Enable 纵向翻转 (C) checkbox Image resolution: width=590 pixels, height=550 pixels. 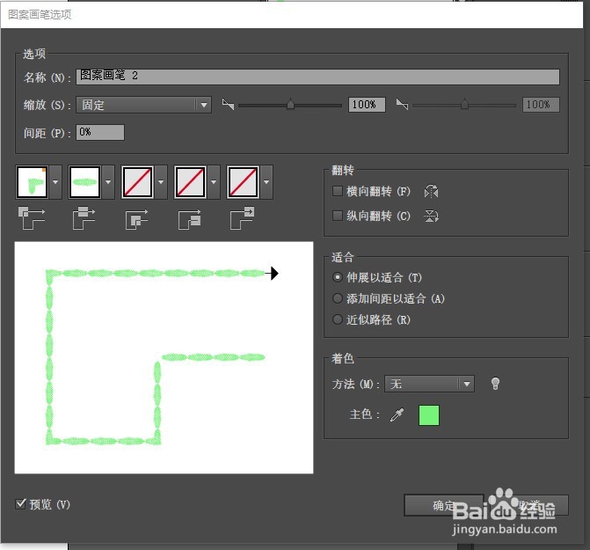coord(337,216)
